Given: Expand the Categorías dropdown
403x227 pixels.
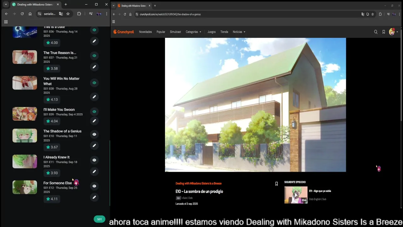Looking at the screenshot, I should (193, 32).
